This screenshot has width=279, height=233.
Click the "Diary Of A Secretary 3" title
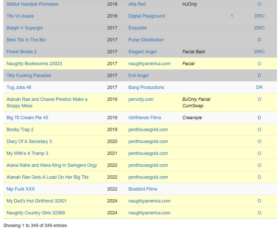coord(29,141)
